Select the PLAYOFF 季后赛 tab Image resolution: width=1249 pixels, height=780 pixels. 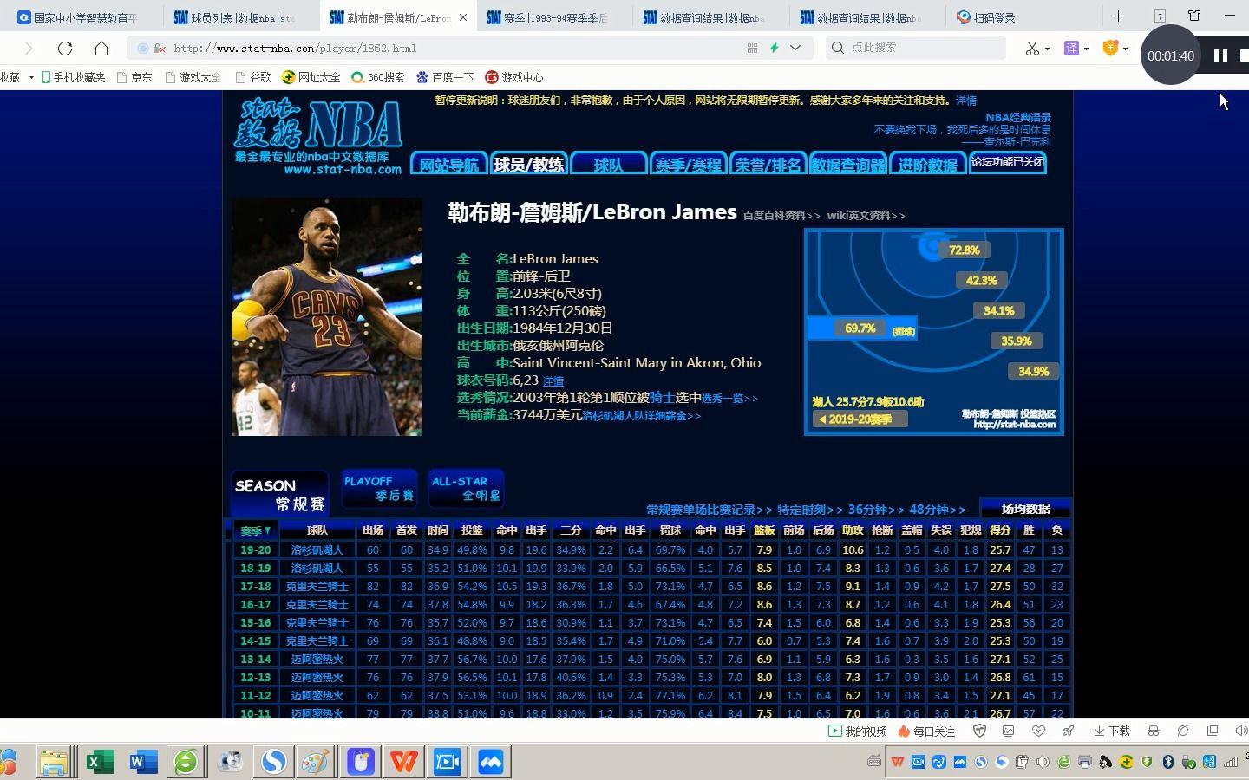point(379,488)
